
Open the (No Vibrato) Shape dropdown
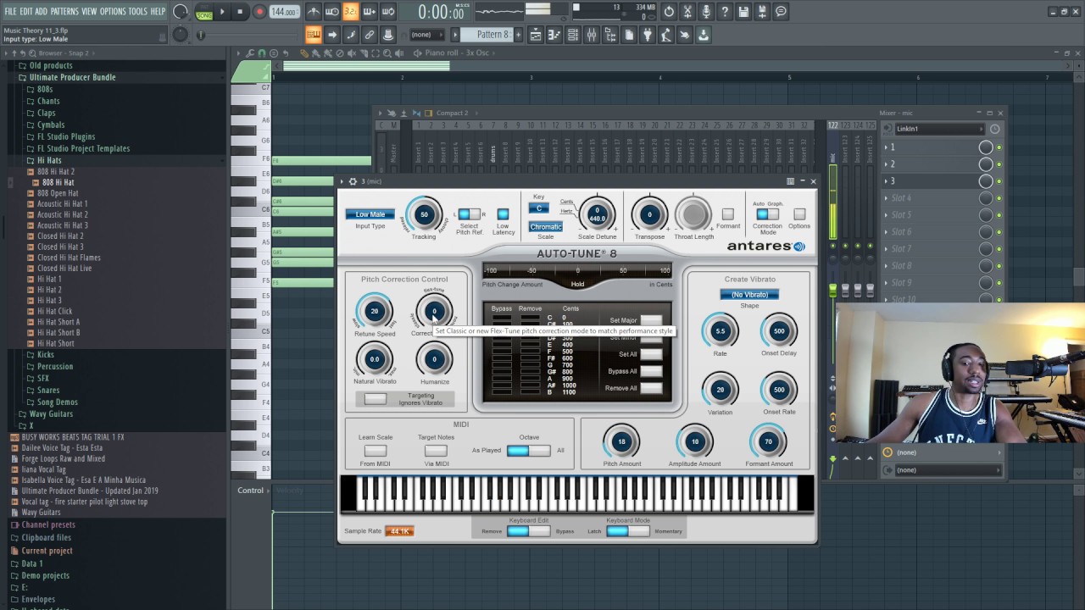[x=749, y=294]
